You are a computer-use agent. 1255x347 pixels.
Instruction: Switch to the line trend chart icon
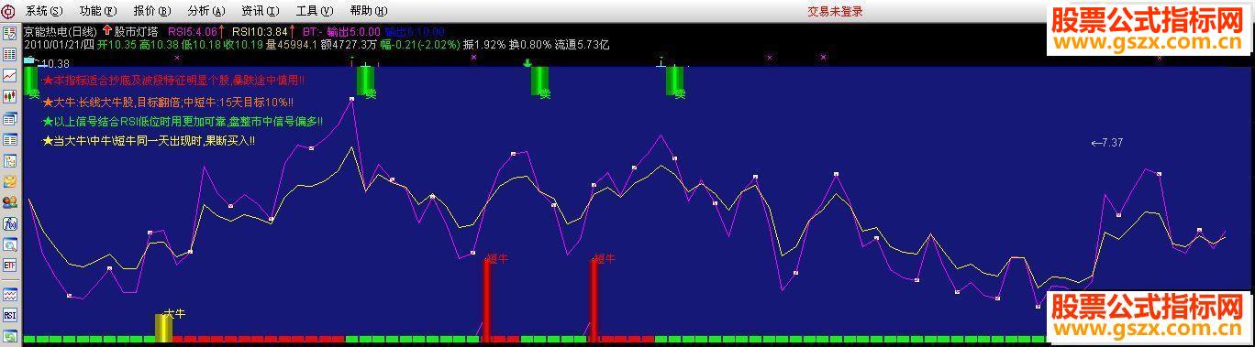10,75
